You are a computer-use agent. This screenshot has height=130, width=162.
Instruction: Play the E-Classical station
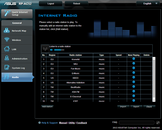click(x=134, y=96)
